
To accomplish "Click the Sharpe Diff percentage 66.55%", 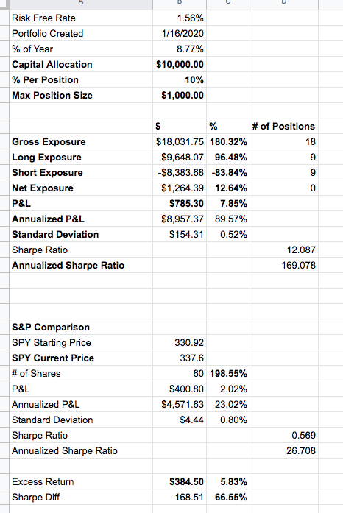I will [x=230, y=498].
